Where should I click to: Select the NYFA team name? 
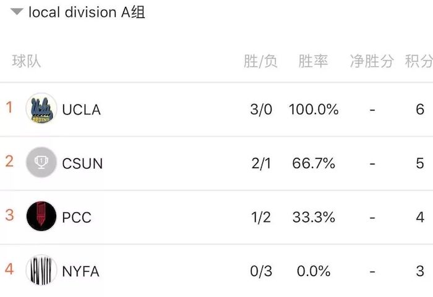(x=80, y=271)
